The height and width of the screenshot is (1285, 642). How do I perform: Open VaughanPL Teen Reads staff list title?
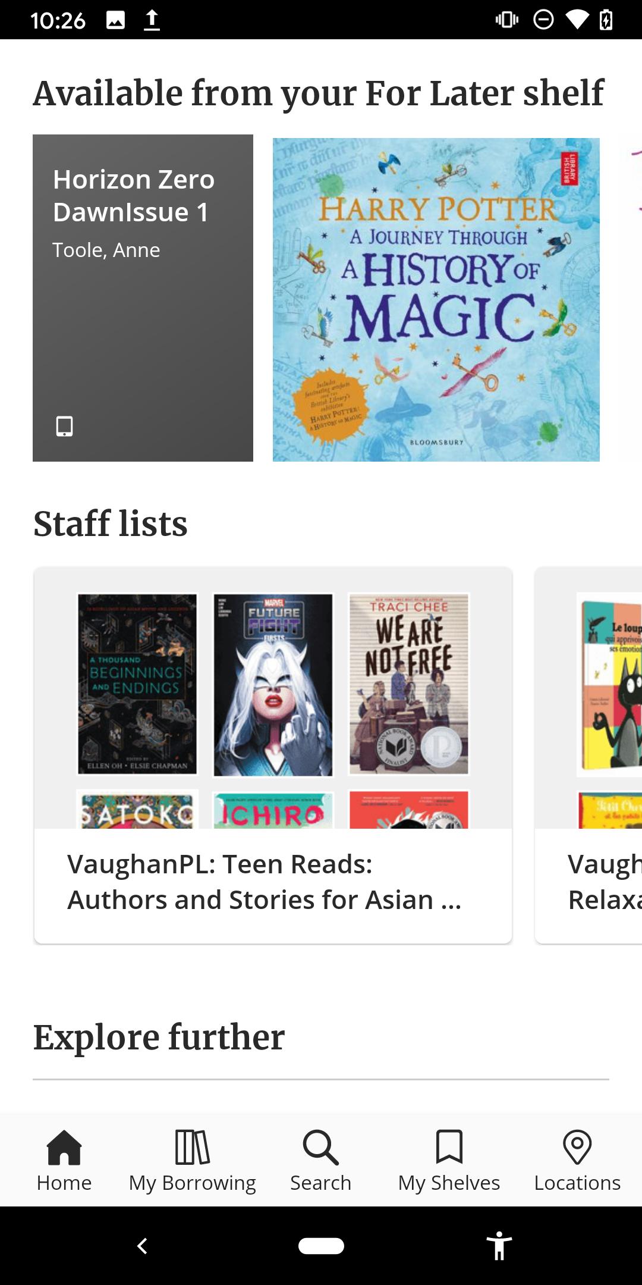tap(265, 882)
